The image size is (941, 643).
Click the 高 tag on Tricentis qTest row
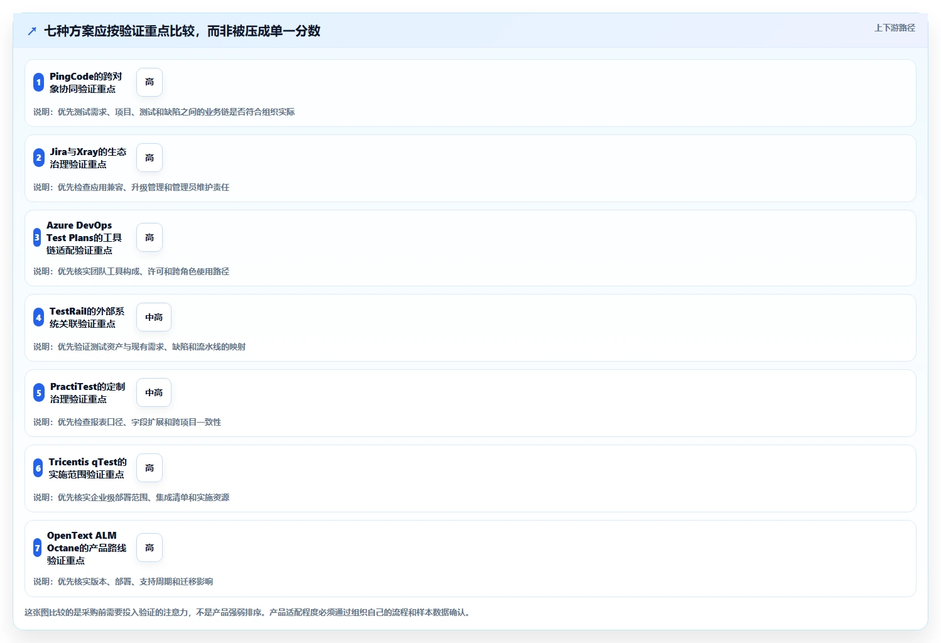pyautogui.click(x=150, y=468)
